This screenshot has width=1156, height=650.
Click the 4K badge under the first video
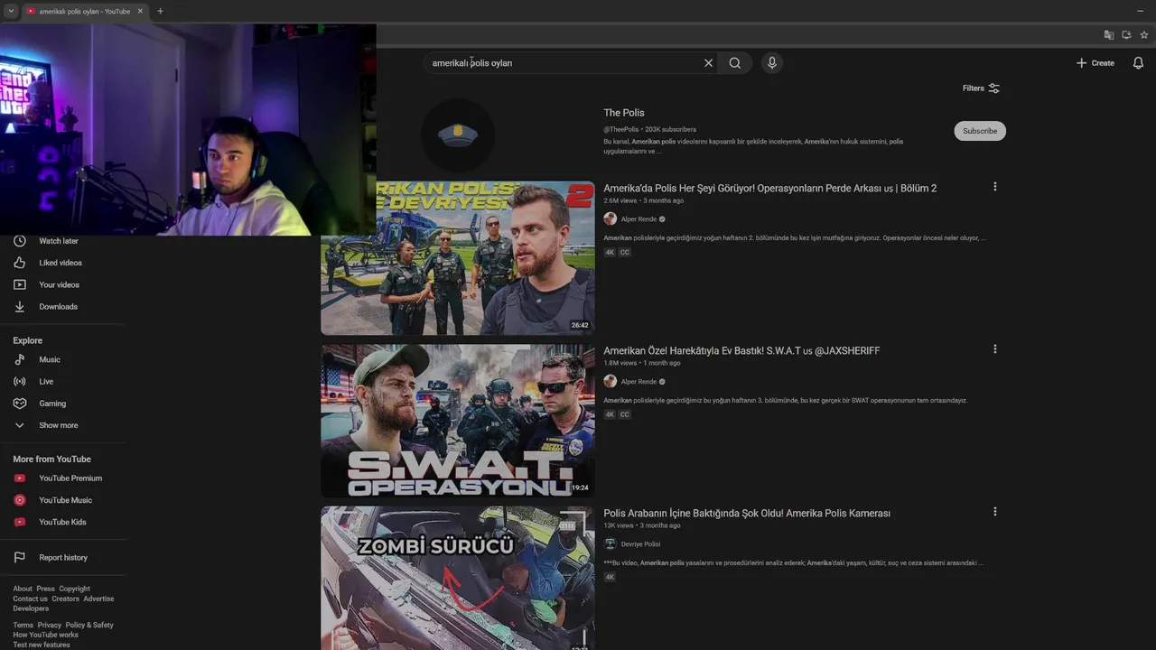click(610, 252)
